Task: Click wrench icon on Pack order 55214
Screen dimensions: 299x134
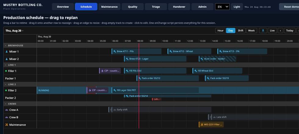Action: point(127,96)
